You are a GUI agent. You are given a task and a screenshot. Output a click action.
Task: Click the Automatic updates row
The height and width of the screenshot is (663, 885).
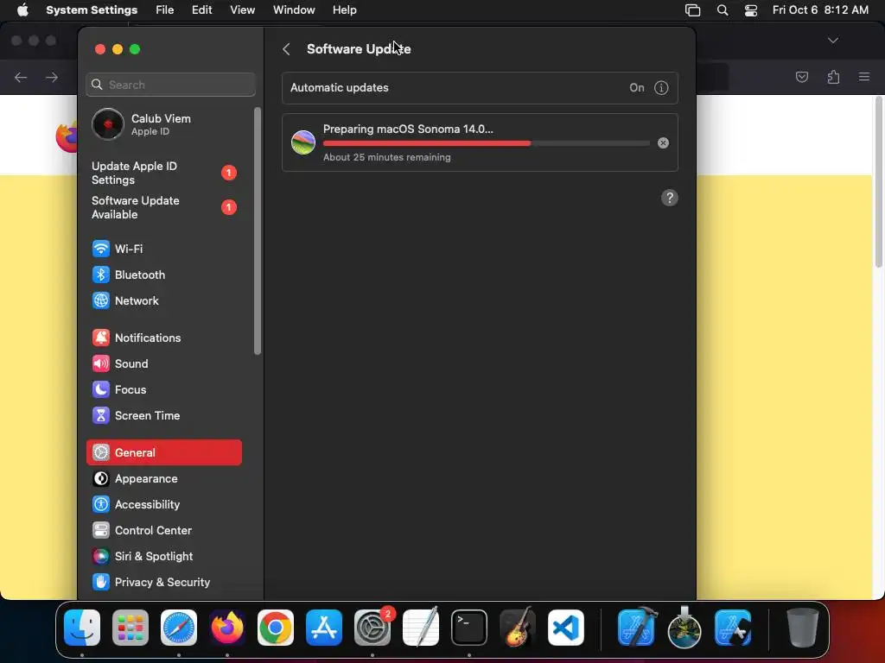point(480,88)
